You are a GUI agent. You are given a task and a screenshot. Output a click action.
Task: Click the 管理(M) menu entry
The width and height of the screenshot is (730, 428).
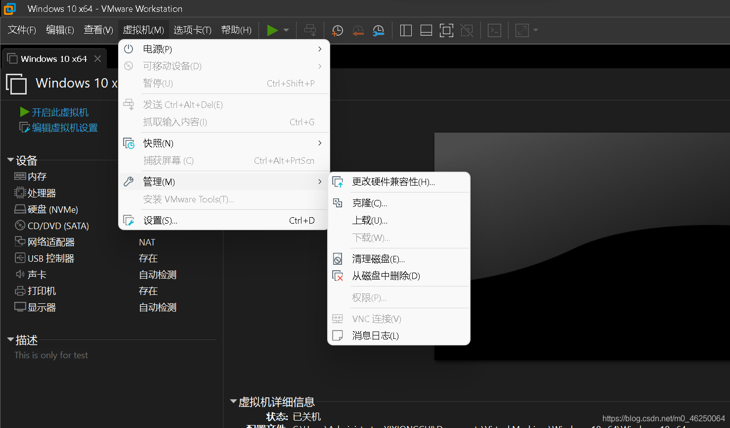(x=224, y=182)
